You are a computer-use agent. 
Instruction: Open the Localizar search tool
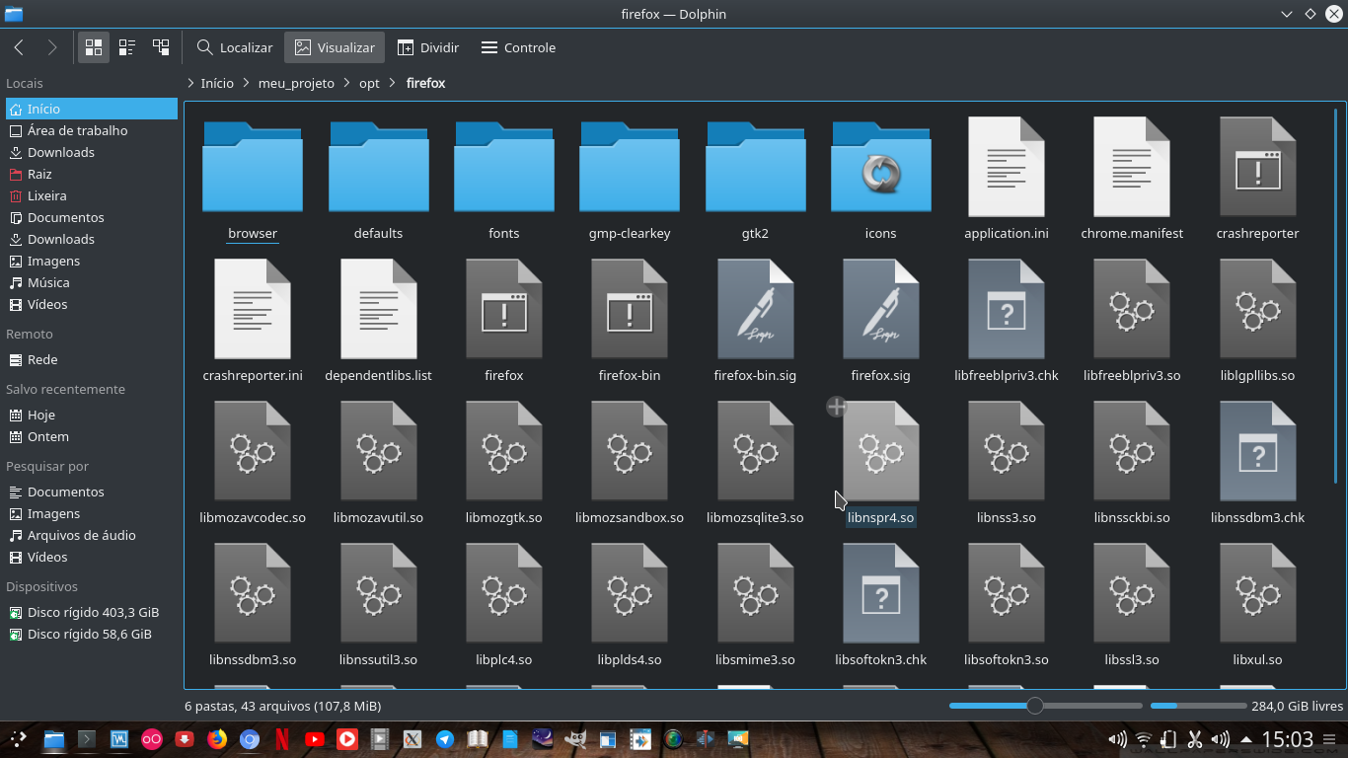[x=234, y=47]
